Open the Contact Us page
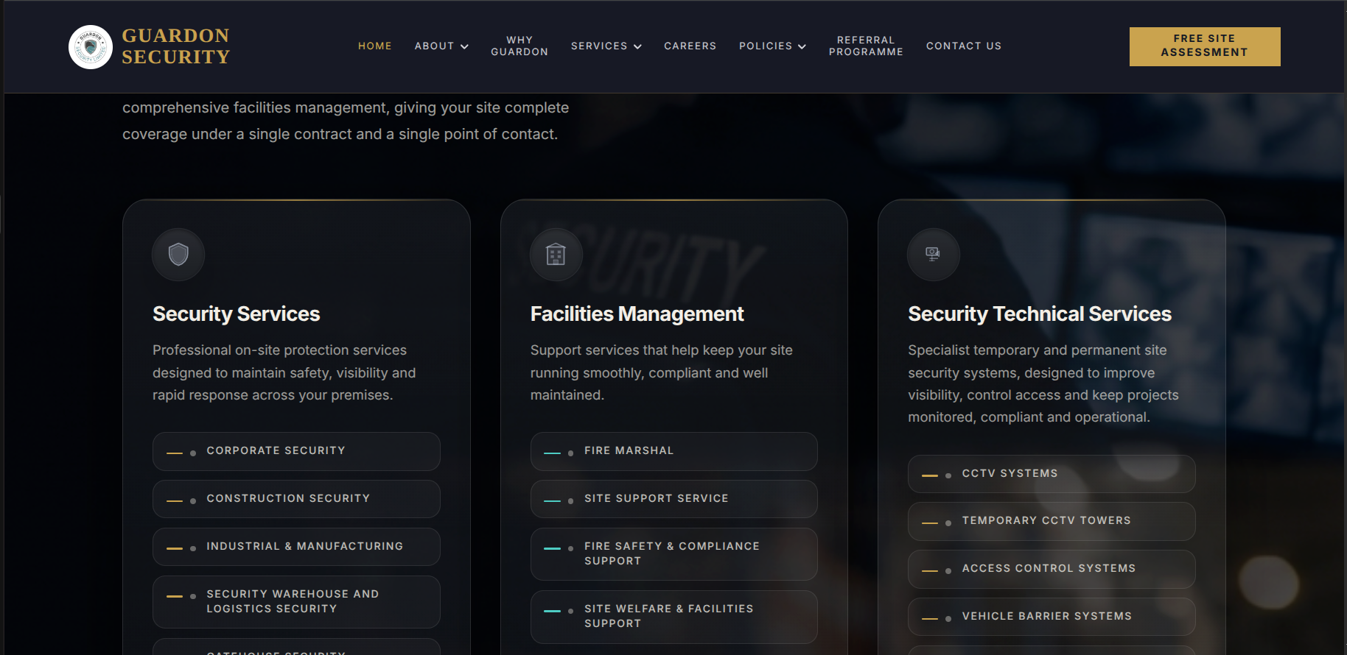 coord(964,46)
